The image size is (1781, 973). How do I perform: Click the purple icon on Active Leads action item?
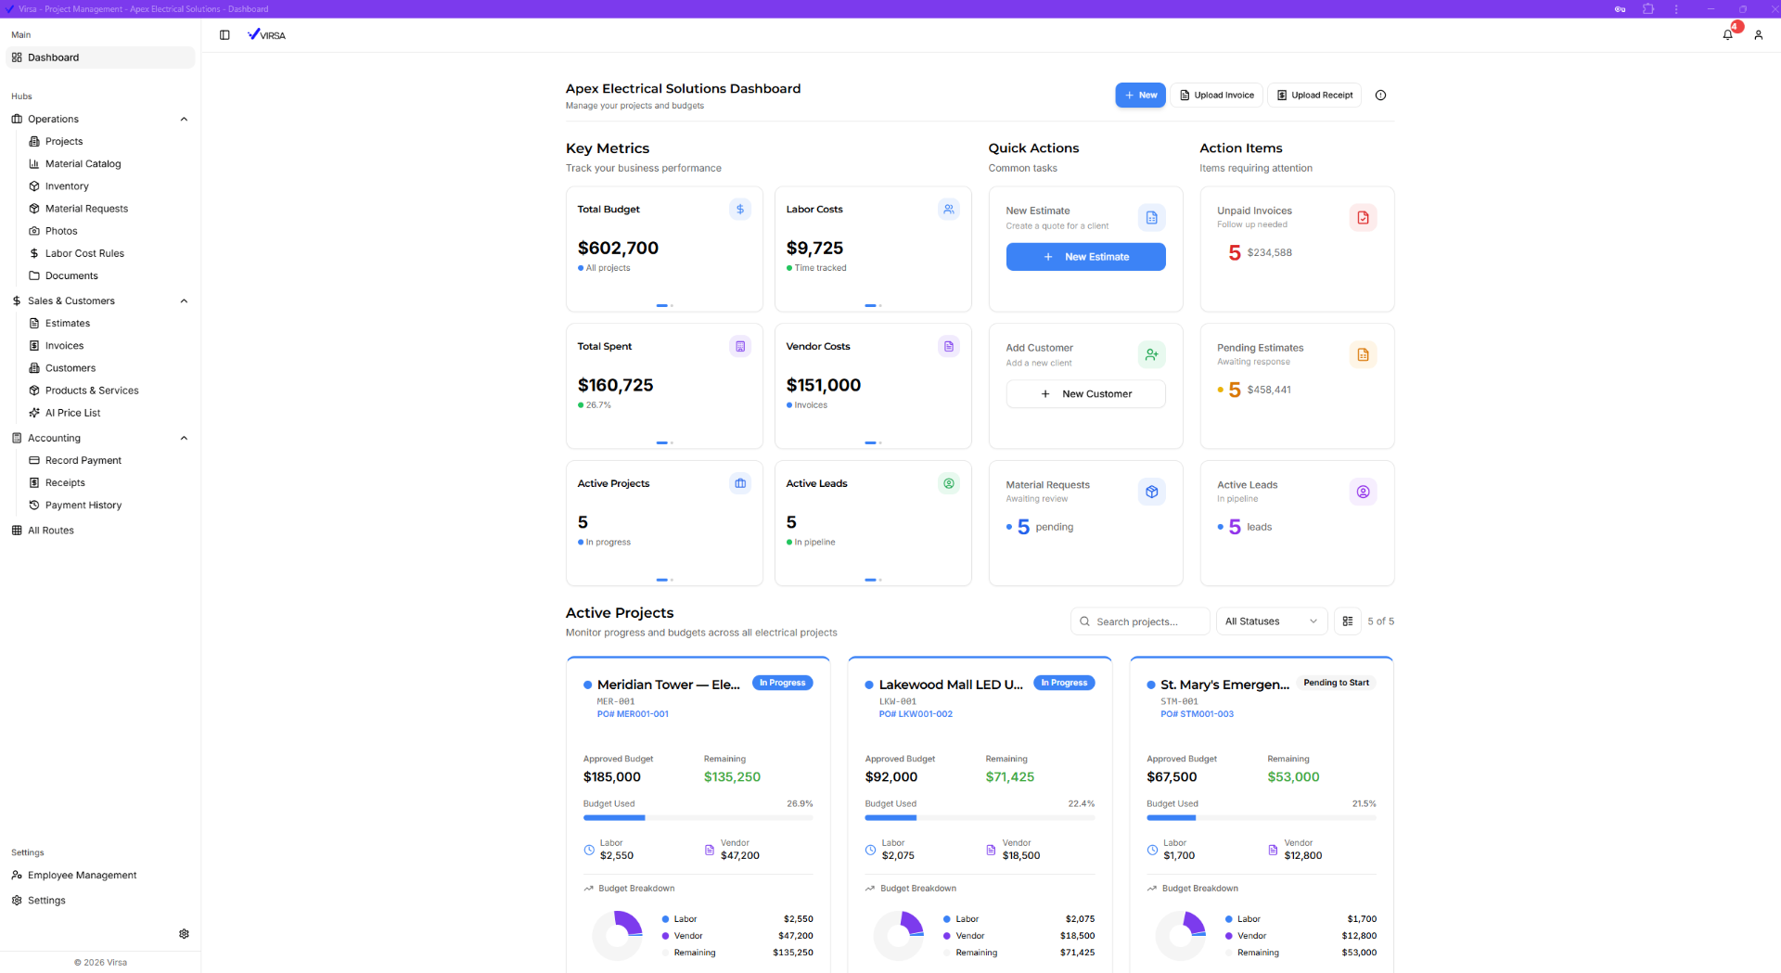coord(1363,493)
